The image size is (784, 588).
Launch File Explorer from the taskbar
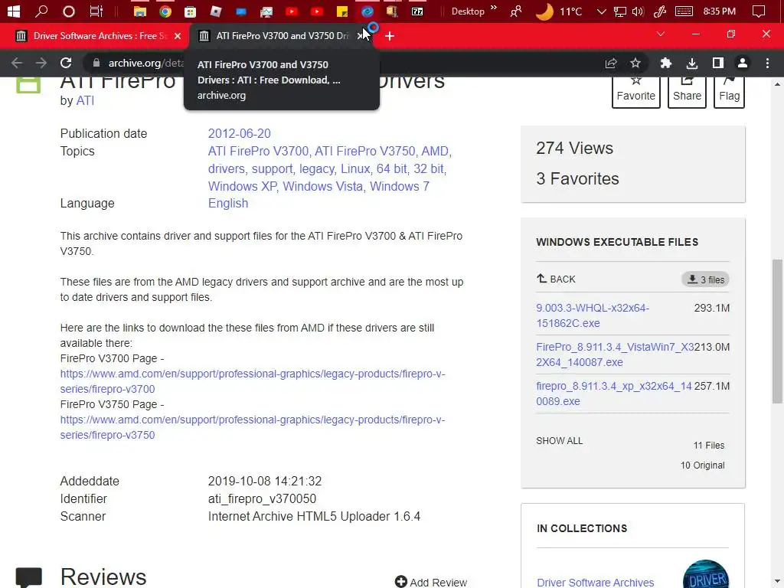(140, 11)
